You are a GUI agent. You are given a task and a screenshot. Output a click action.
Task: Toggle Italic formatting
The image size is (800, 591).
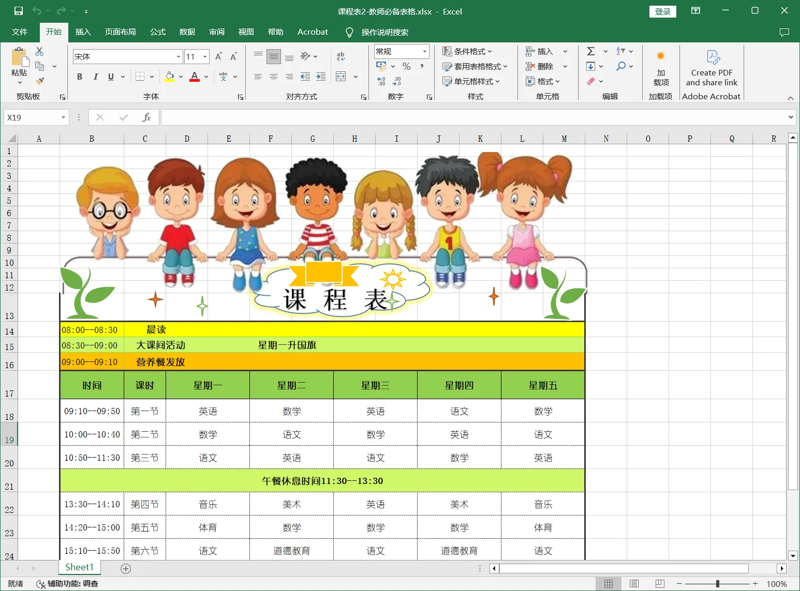(x=95, y=77)
